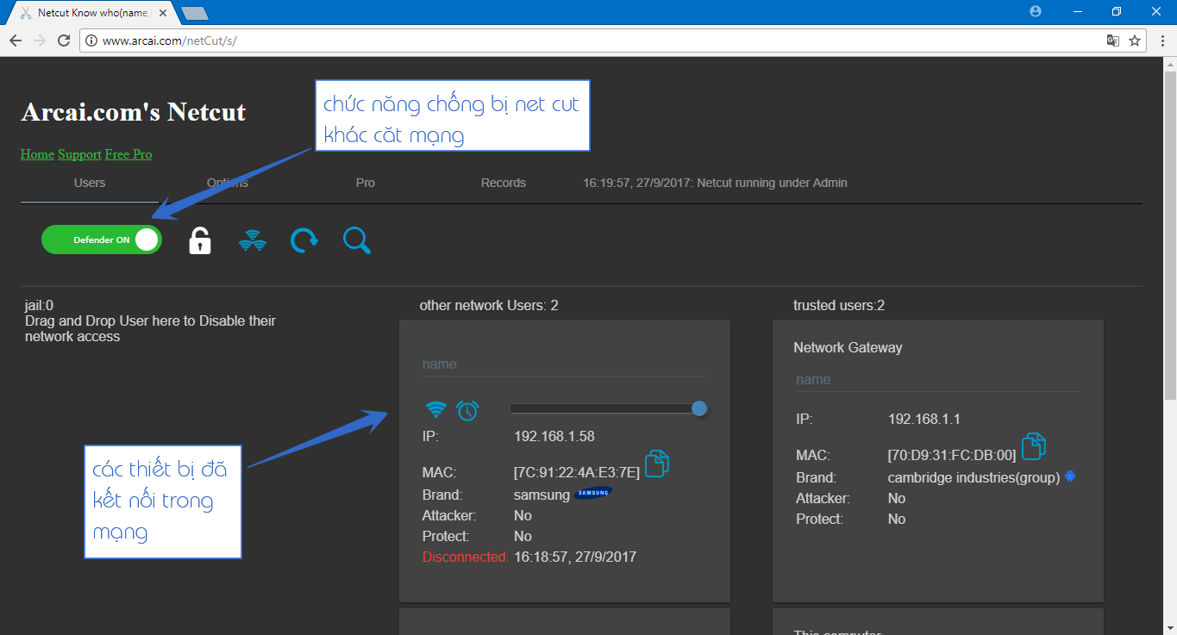Click the white padlock unlock icon
Image resolution: width=1177 pixels, height=635 pixels.
(200, 240)
